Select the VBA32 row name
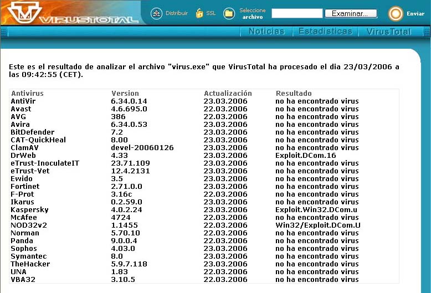 [23, 279]
